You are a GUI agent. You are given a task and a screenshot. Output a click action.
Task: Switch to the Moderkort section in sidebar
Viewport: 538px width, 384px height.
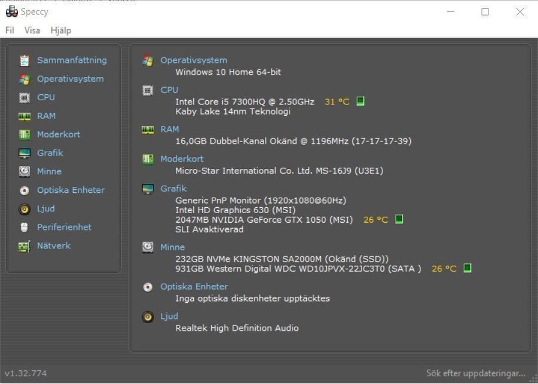(x=59, y=134)
